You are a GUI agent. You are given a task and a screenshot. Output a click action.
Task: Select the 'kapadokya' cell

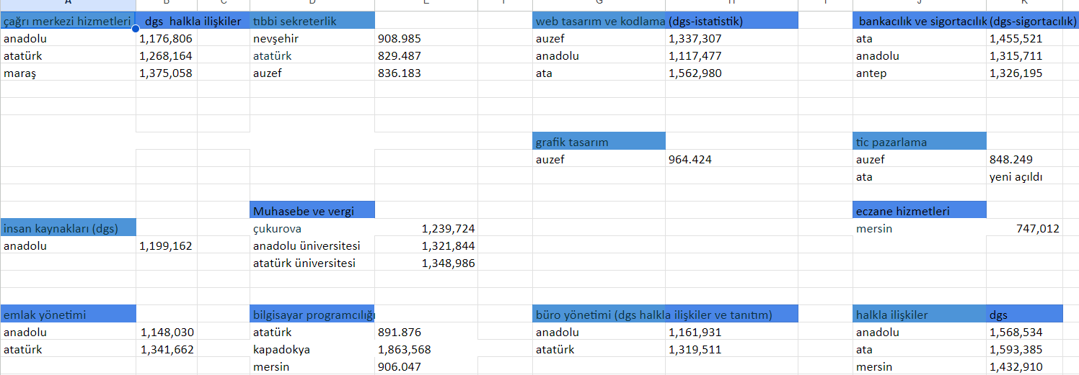(x=312, y=349)
